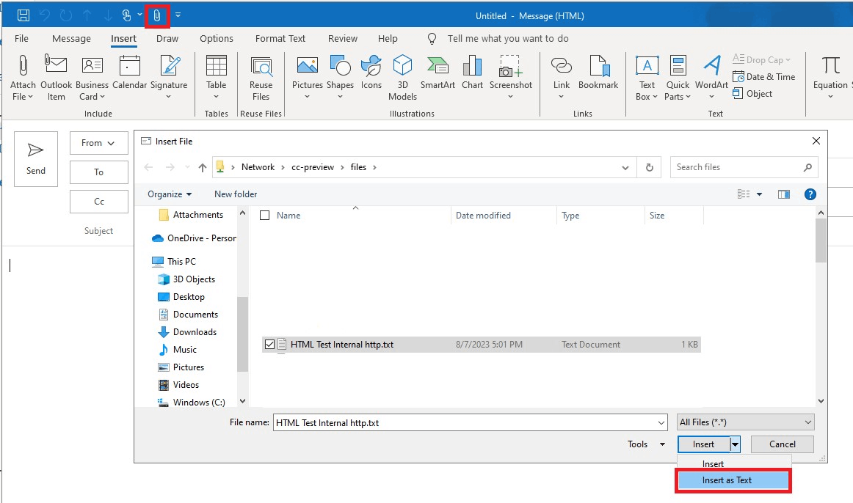Open the File name combo box arrow
This screenshot has width=853, height=503.
[661, 422]
